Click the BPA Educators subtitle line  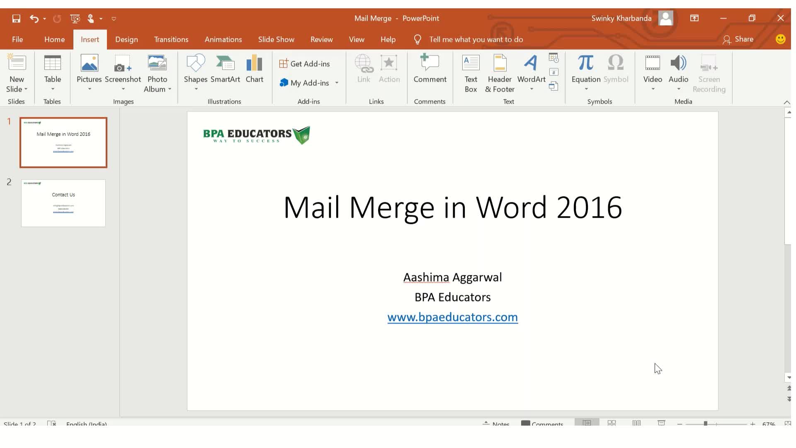453,297
